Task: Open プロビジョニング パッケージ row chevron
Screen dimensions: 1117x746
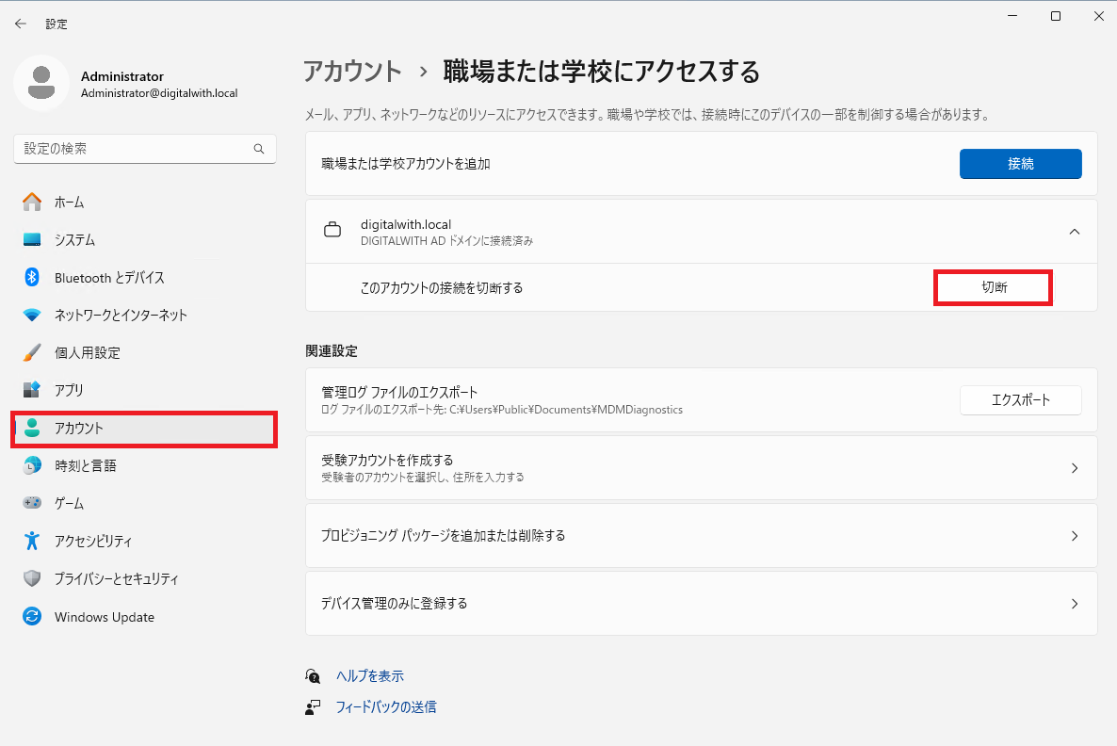Action: tap(1075, 536)
